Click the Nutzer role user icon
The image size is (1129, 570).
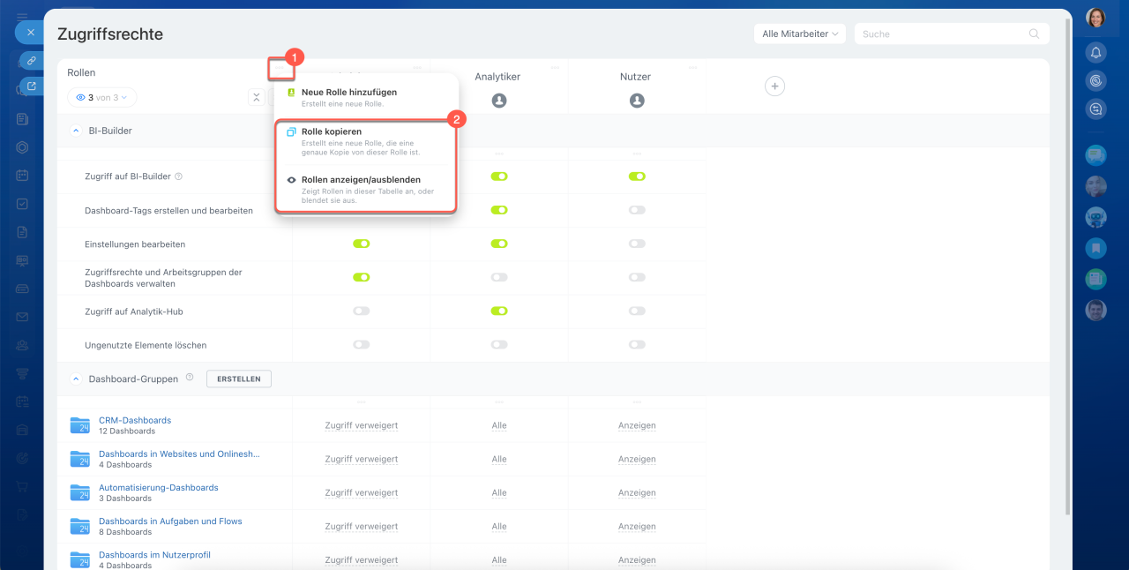pos(637,101)
